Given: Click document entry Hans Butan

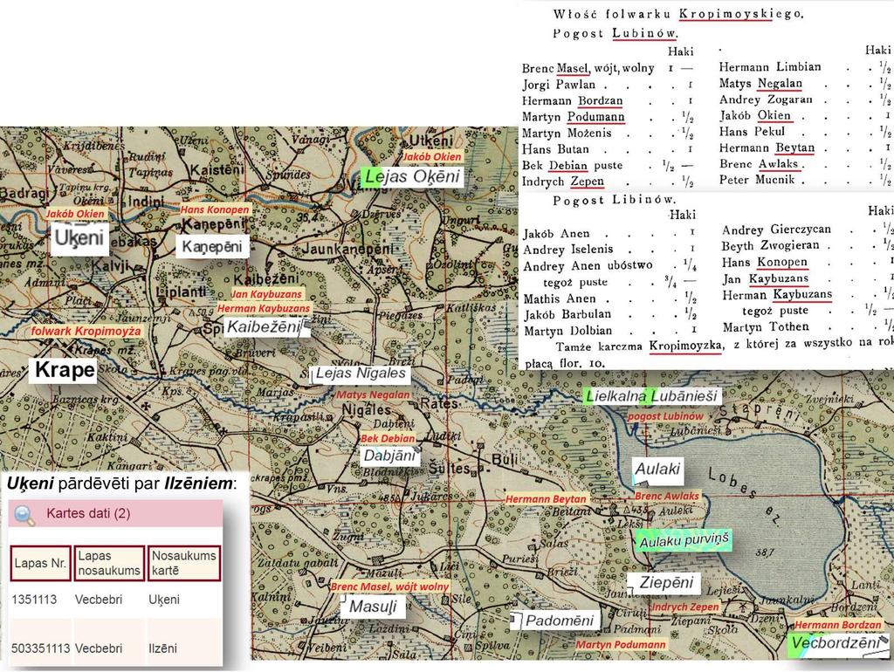Looking at the screenshot, I should (x=555, y=149).
